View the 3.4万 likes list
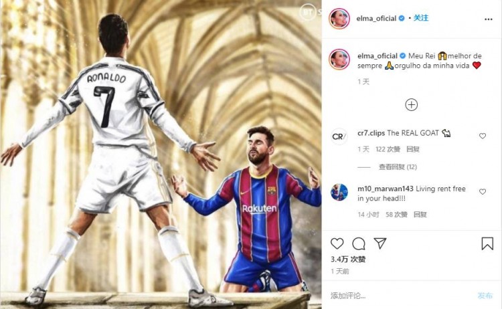Viewport: 502px width, 309px height. (348, 259)
